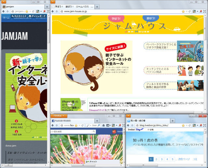Click カスタマイズ in jamjam admin bar
The width and height of the screenshot is (208, 168).
click(x=19, y=16)
